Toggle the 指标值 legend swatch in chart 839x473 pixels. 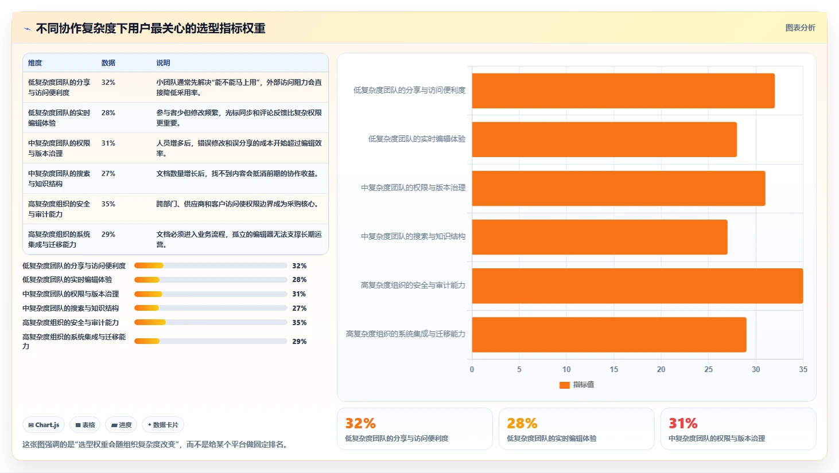(x=564, y=385)
